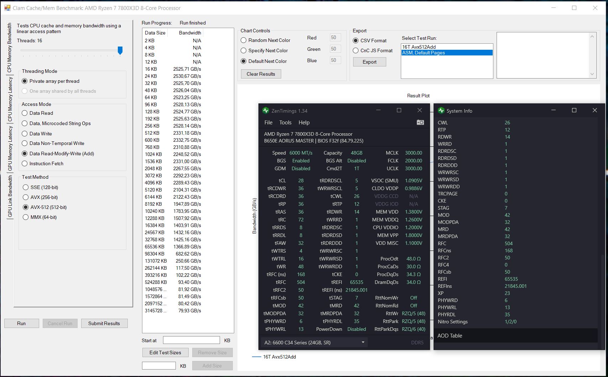Click the Clear Results button
The width and height of the screenshot is (608, 377).
coord(261,74)
